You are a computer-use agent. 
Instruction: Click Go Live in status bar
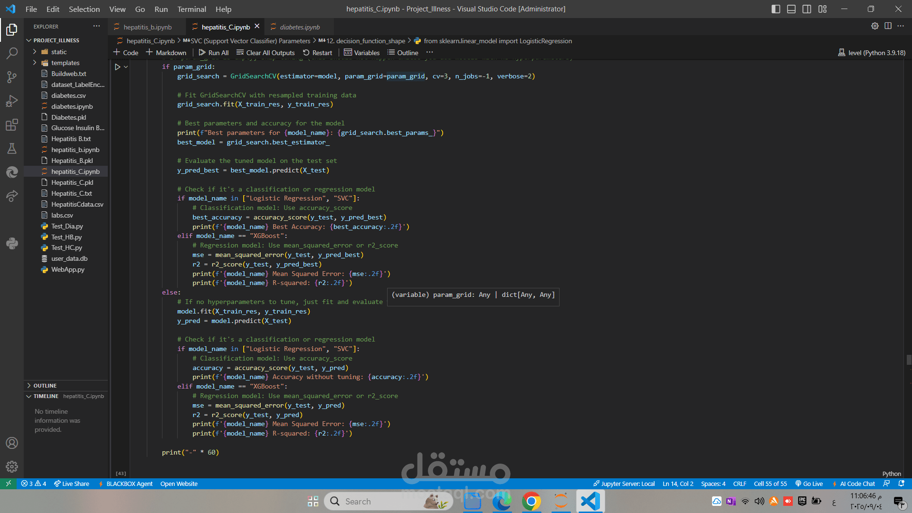pyautogui.click(x=809, y=484)
